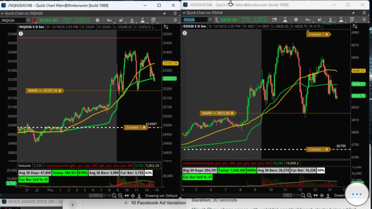Toggle the symbol link chain icon in ESH26
This screenshot has width=372, height=209.
tap(216, 20)
